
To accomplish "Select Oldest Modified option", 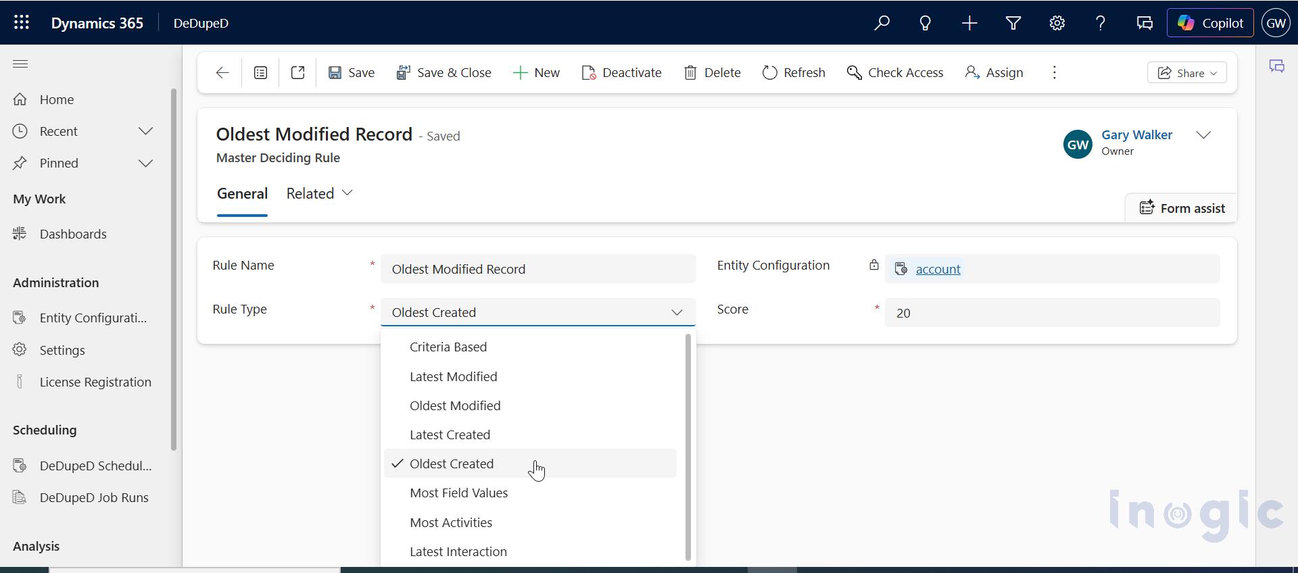I will click(530, 405).
